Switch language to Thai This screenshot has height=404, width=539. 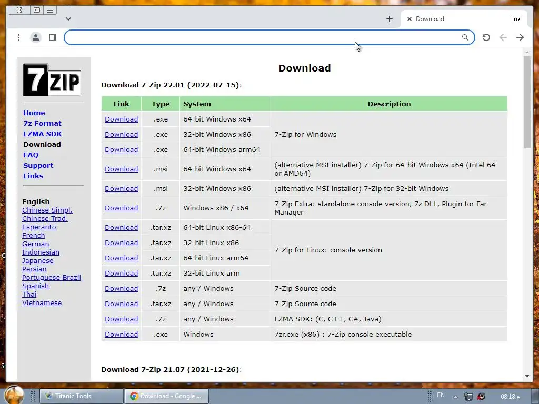point(29,295)
